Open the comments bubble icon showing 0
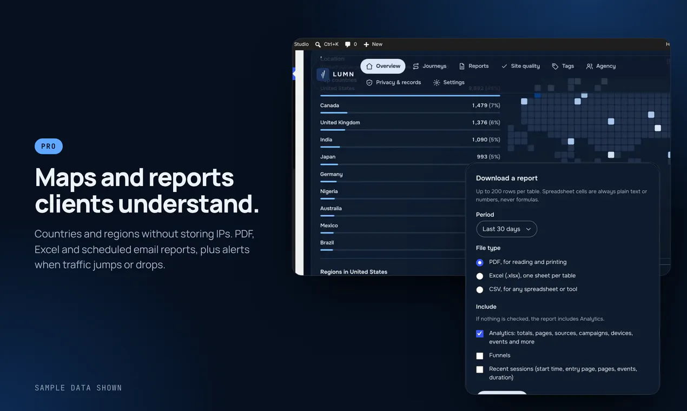The image size is (687, 411). click(x=348, y=44)
